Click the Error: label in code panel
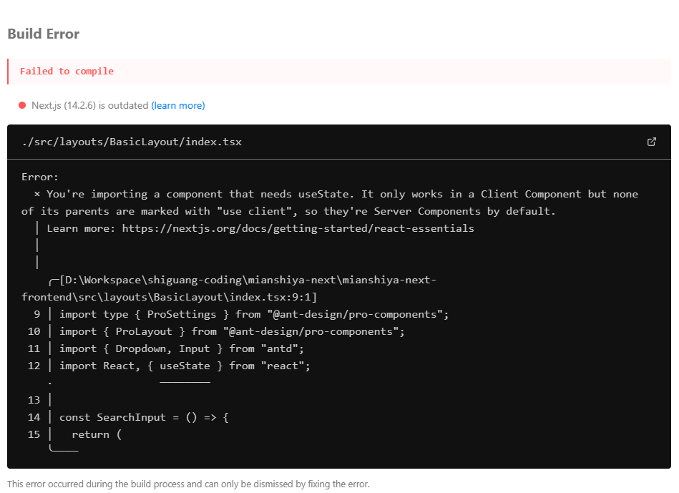This screenshot has width=679, height=493. [x=40, y=177]
